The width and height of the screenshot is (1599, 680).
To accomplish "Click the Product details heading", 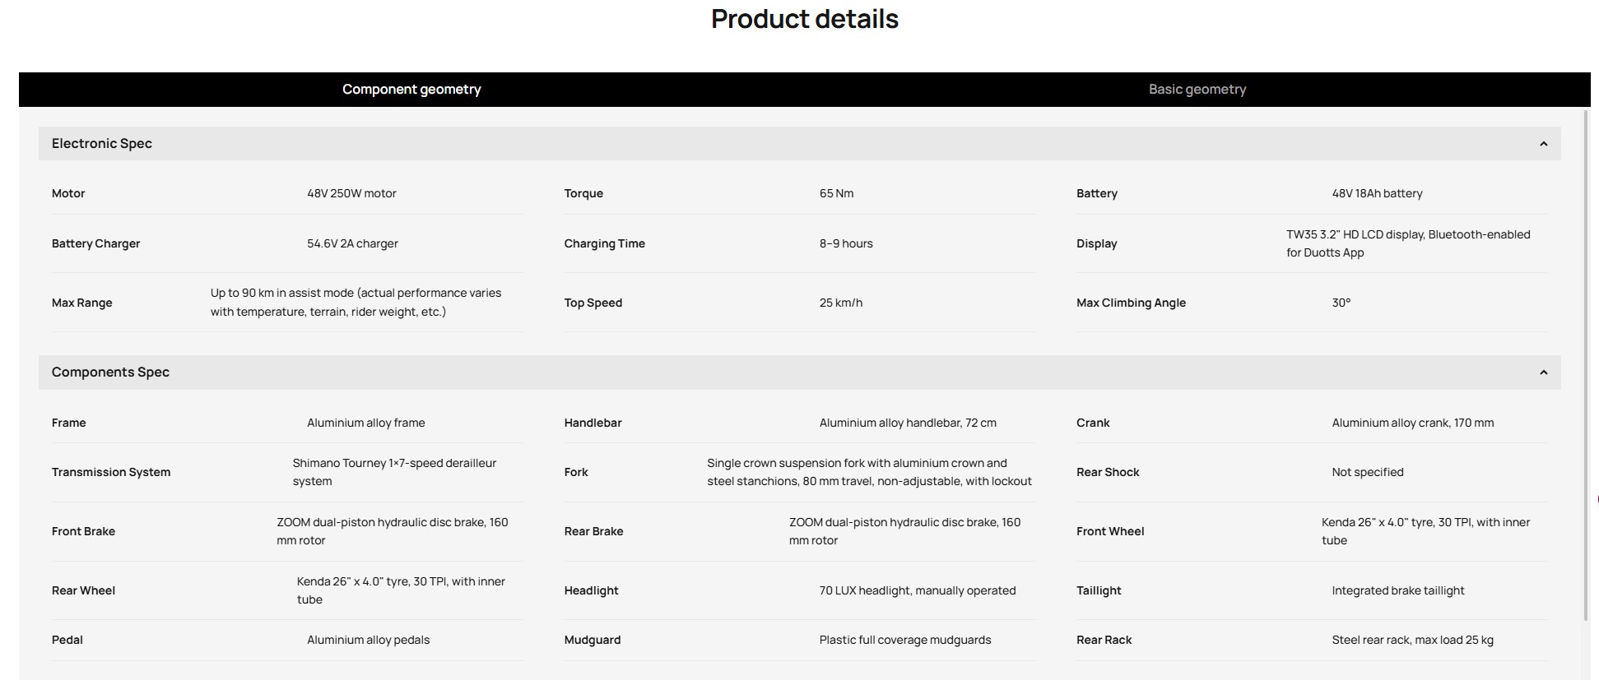I will (x=804, y=19).
